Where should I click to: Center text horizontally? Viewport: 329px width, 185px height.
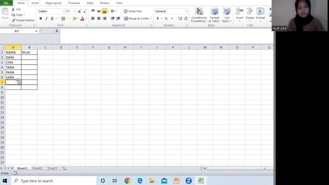99,18
